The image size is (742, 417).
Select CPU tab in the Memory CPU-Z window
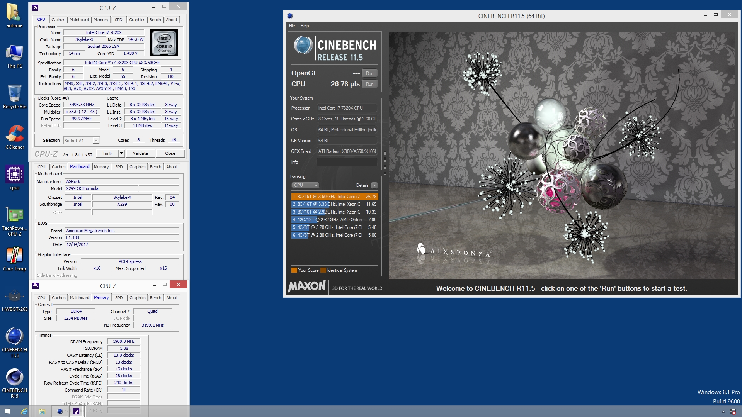click(x=41, y=298)
